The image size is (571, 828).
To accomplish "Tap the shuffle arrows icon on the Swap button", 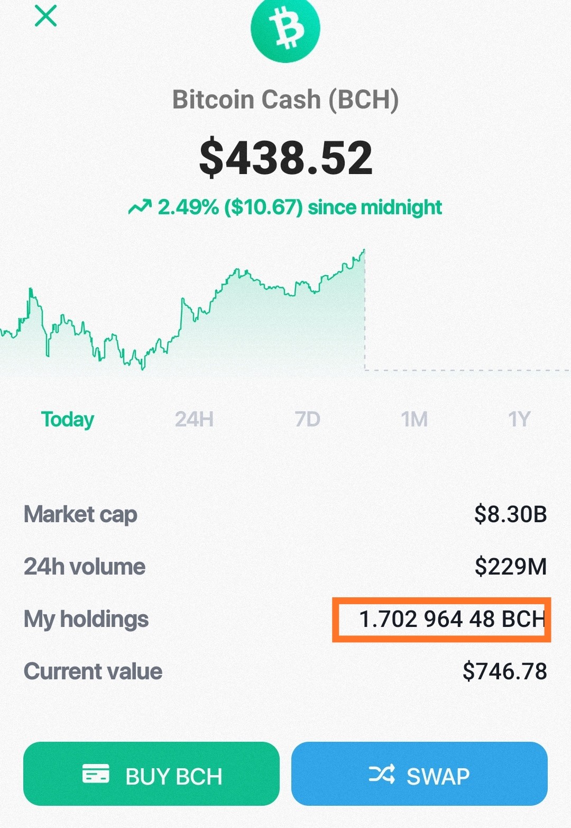I will point(382,774).
